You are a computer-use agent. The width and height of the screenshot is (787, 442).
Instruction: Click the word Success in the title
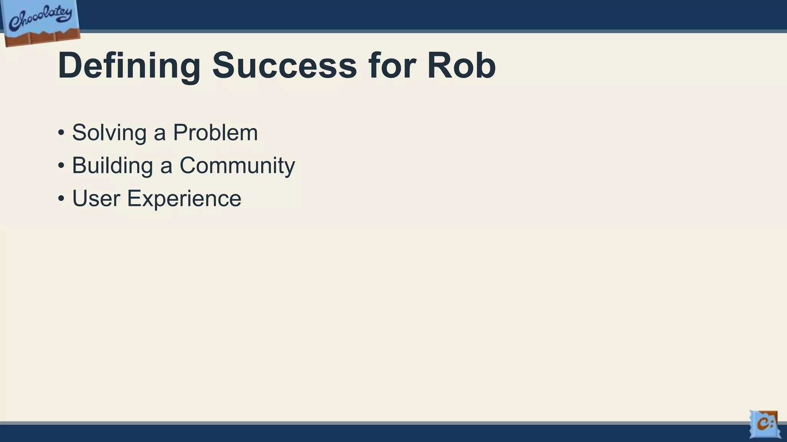tap(284, 66)
